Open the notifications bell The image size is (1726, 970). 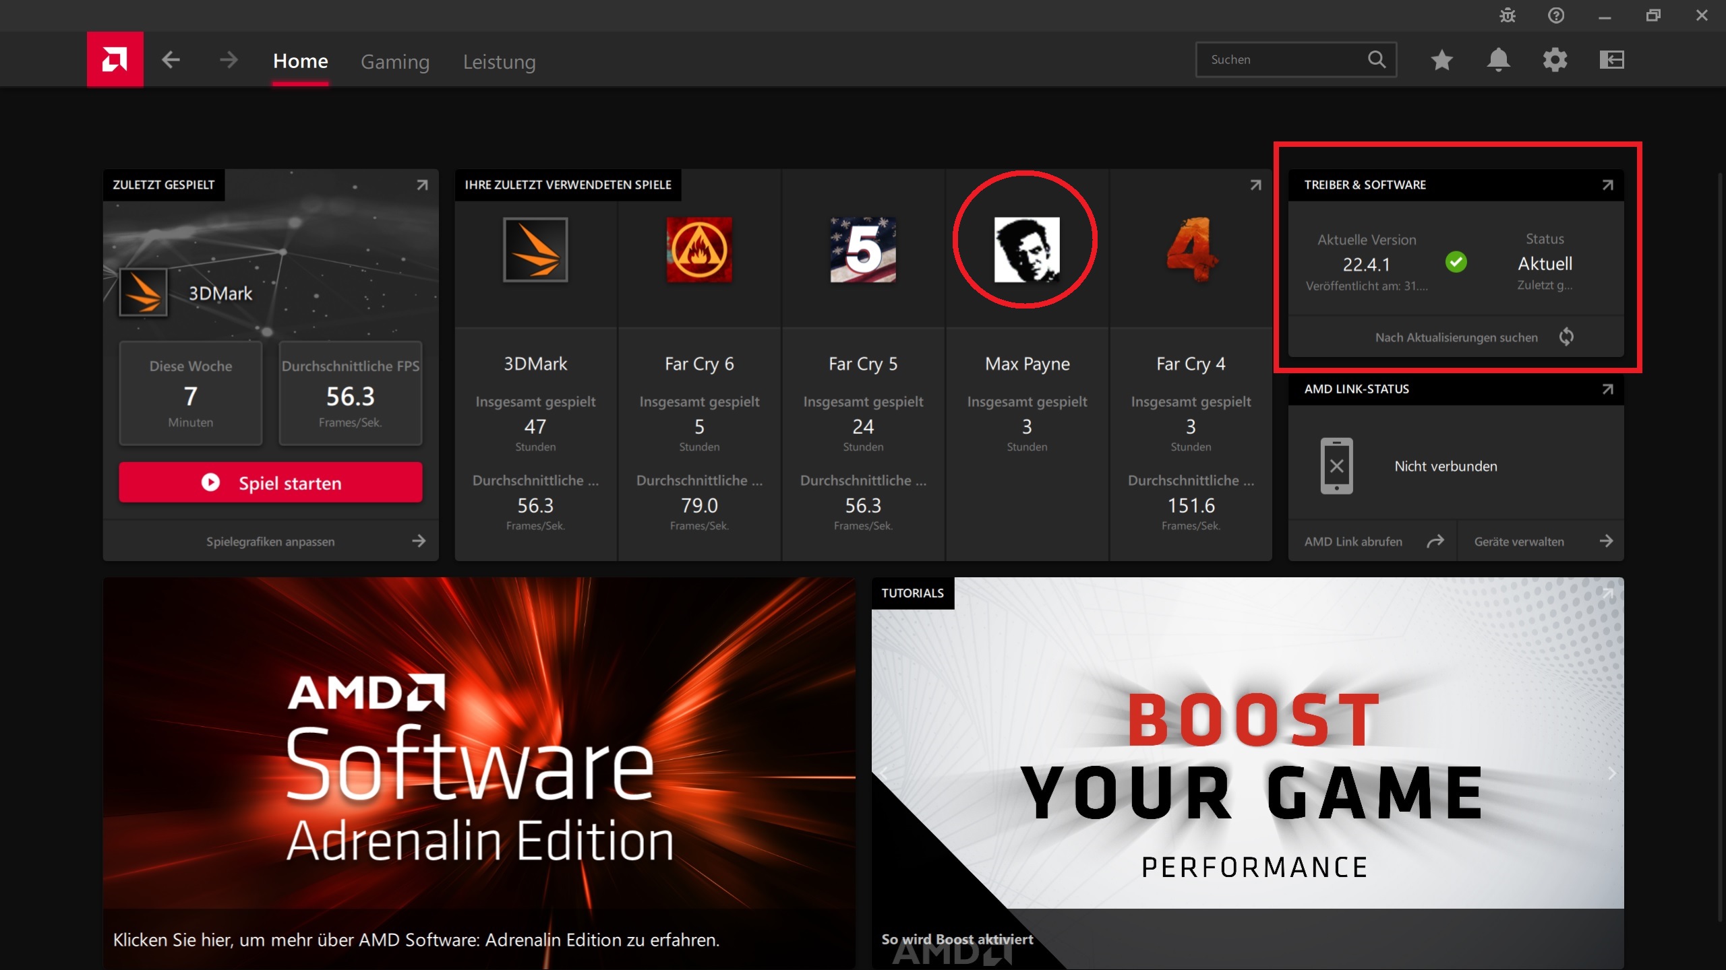1498,60
